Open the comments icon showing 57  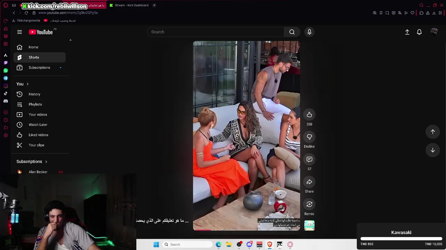coord(309,159)
